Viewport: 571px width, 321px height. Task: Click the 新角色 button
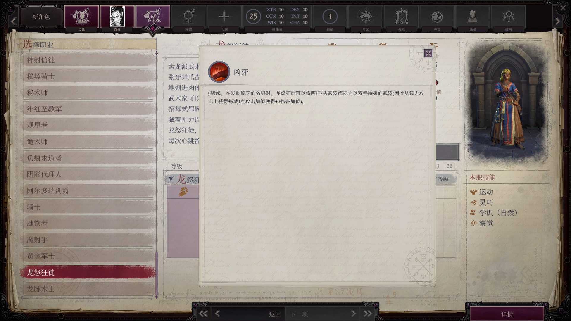[41, 17]
